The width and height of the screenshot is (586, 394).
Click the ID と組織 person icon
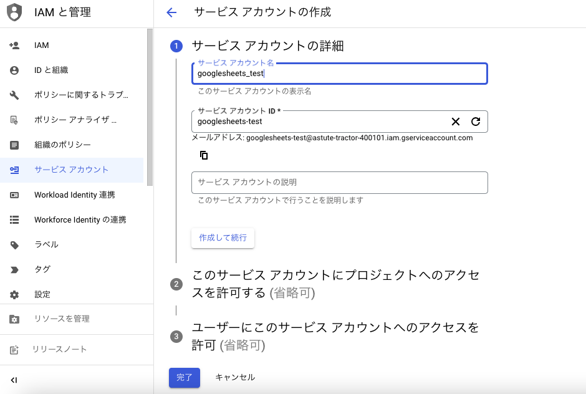point(14,70)
